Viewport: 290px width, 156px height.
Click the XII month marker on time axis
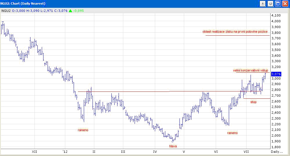pos(35,151)
